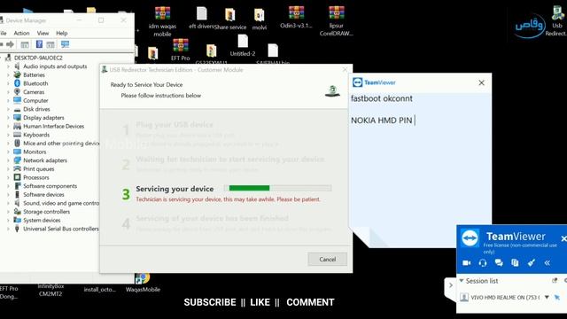Collapse TeamViewer panel with double chevron
Image resolution: width=567 pixels, height=319 pixels.
548,262
